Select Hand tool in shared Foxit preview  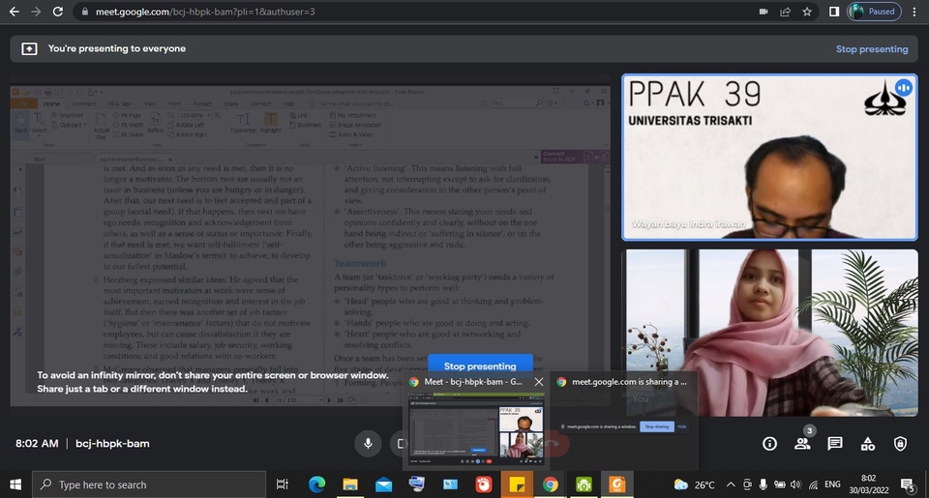[x=20, y=123]
